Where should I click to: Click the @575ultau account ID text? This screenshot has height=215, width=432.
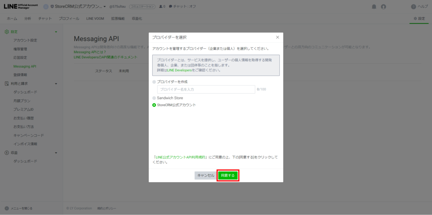tap(118, 7)
